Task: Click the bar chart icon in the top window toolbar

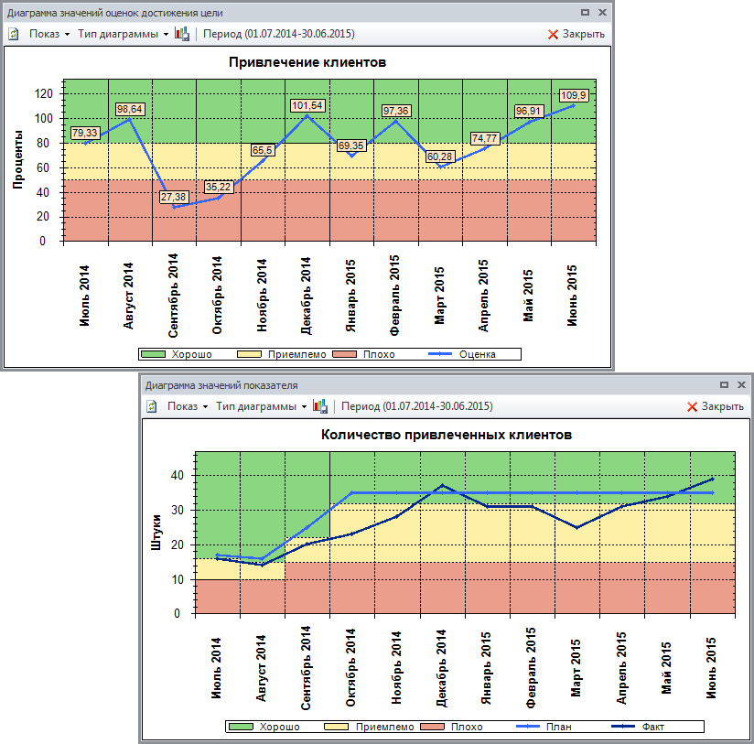Action: 182,34
